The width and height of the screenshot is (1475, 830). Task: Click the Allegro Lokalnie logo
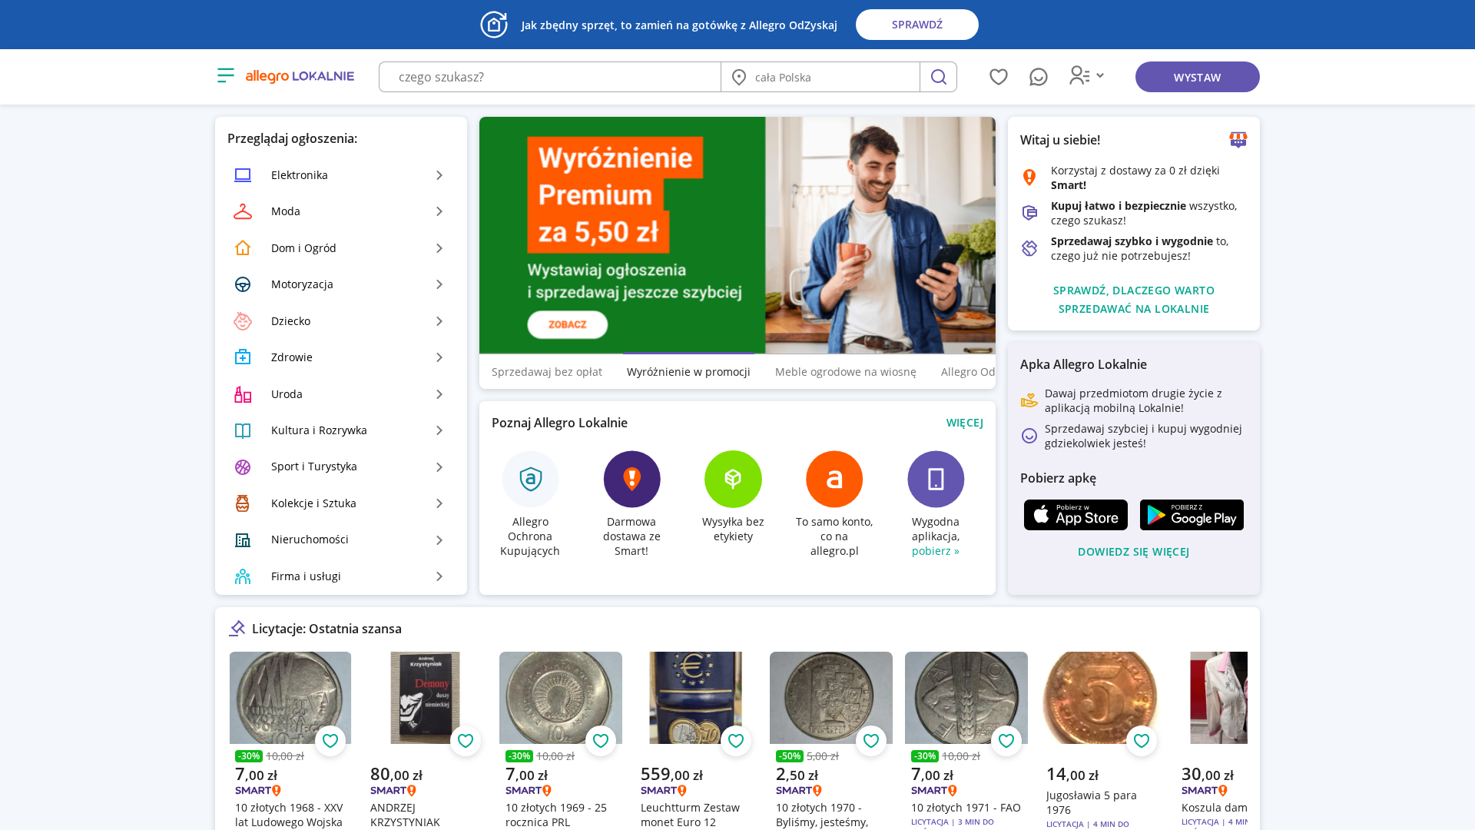pyautogui.click(x=300, y=76)
